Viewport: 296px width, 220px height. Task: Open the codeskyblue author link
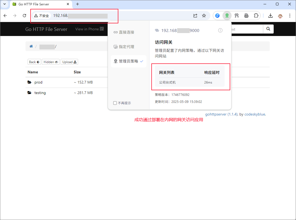(255, 114)
